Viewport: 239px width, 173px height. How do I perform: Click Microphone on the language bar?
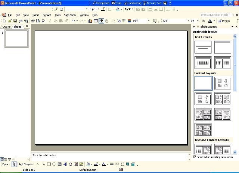tap(101, 3)
